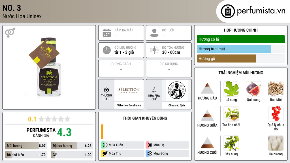Image resolution: width=290 pixels, height=163 pixels.
Task: Click the Nước Hoa Unisex subtitle
Action: click(22, 16)
